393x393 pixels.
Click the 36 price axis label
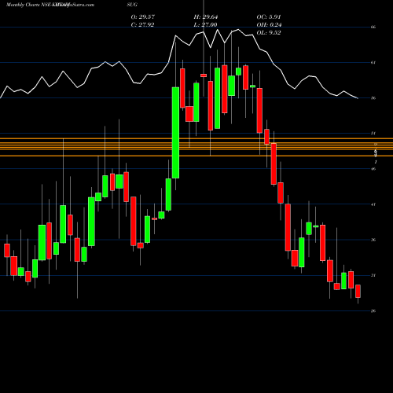coord(373,240)
